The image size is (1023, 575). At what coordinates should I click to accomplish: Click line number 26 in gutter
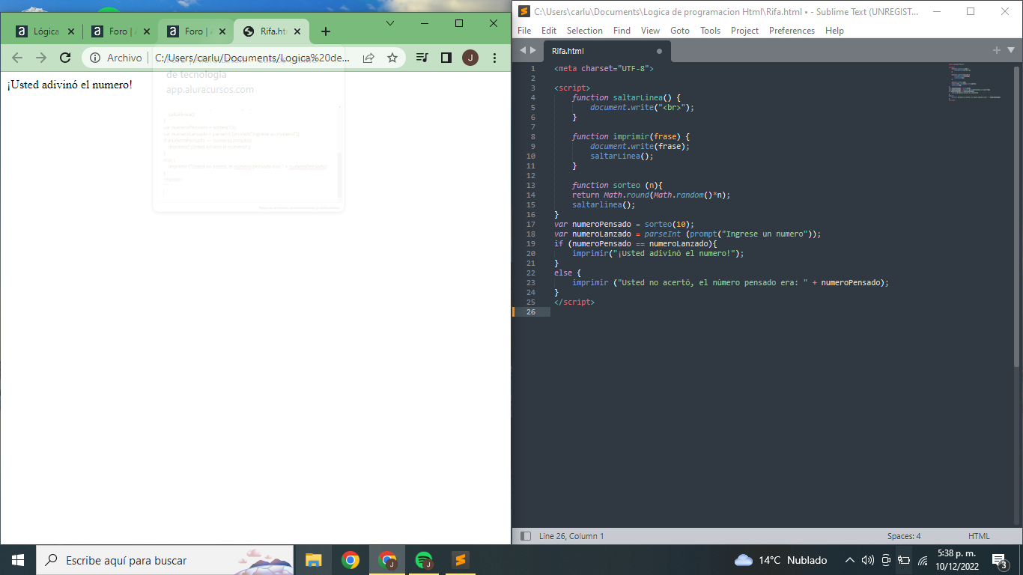pyautogui.click(x=531, y=311)
